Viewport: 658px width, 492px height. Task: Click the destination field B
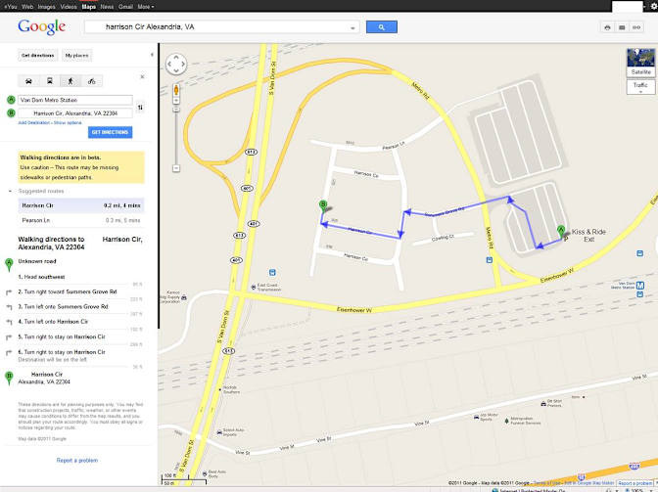pyautogui.click(x=75, y=113)
